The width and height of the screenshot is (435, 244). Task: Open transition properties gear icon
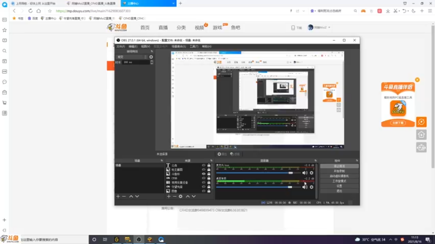click(151, 57)
